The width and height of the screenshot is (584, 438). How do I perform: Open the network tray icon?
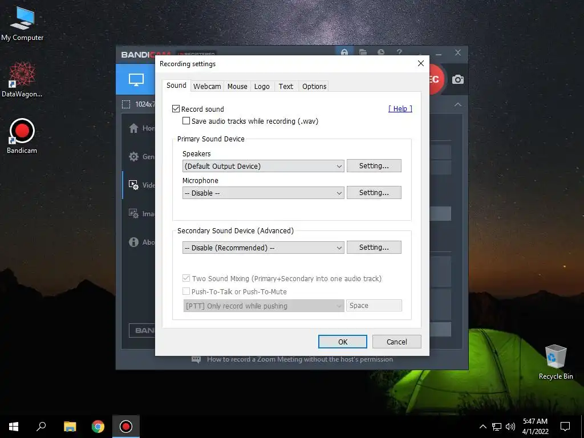(x=497, y=427)
